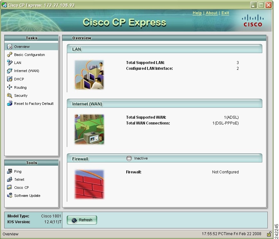The height and width of the screenshot is (239, 279).
Task: Open the About link
Action: [x=212, y=13]
